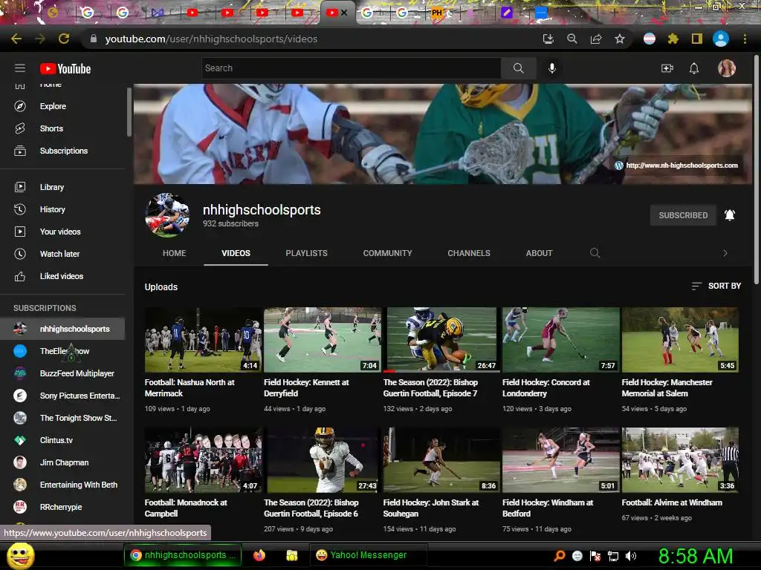This screenshot has width=761, height=570.
Task: Open RRcherrypie subscription in sidebar
Action: (x=63, y=507)
